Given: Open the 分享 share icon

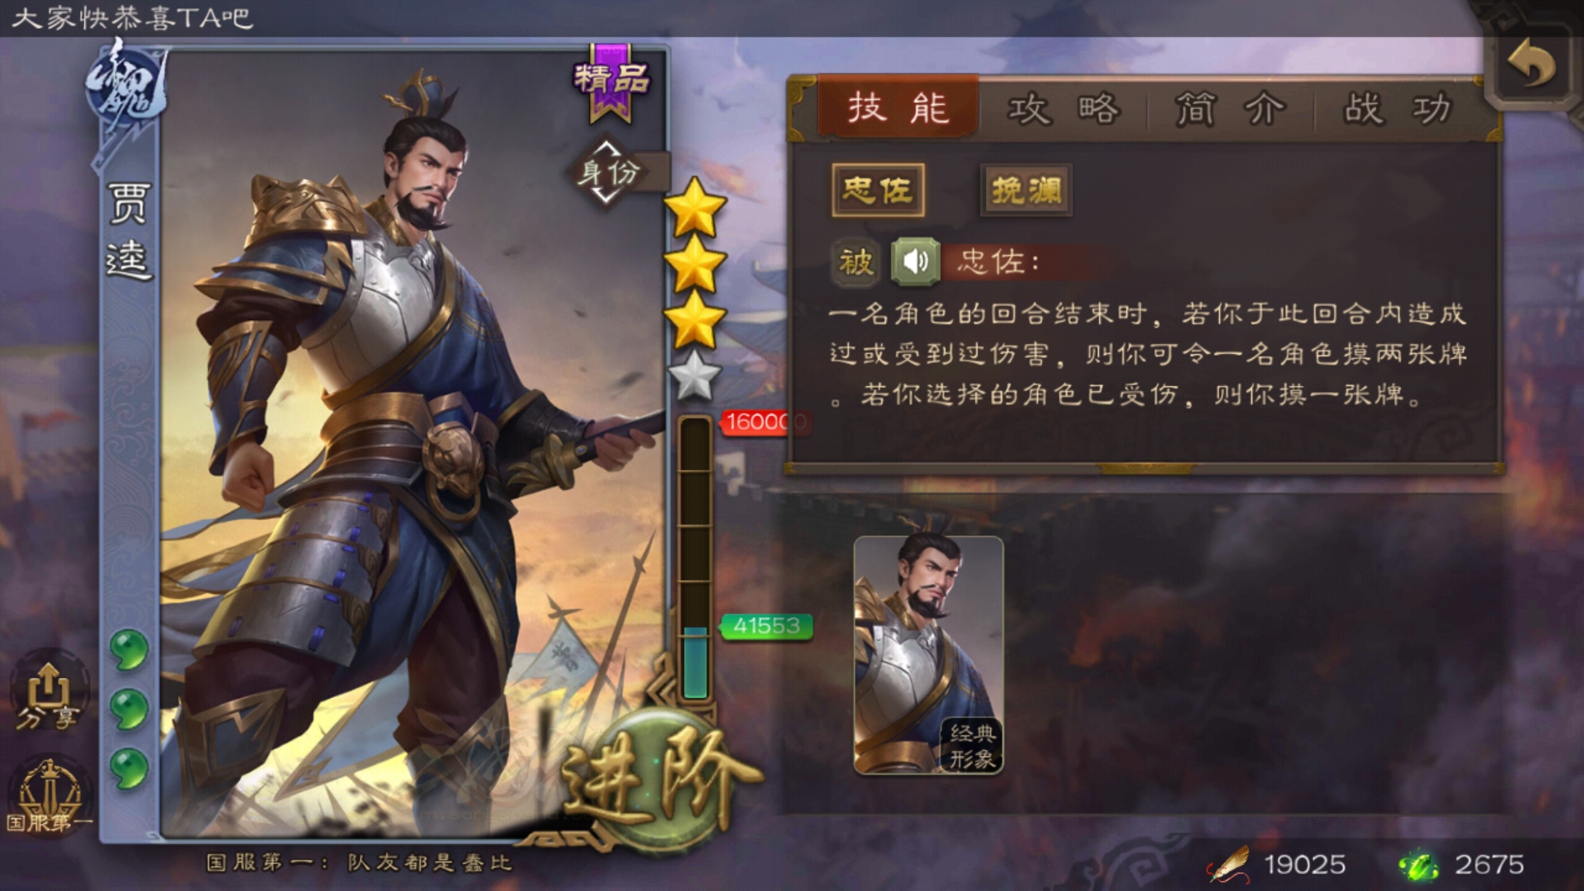Looking at the screenshot, I should [x=49, y=695].
